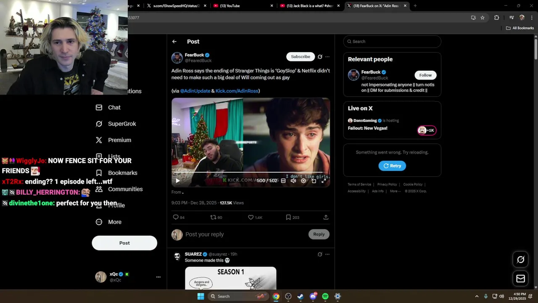Click the Terms of Service link
The width and height of the screenshot is (538, 303).
point(359,184)
